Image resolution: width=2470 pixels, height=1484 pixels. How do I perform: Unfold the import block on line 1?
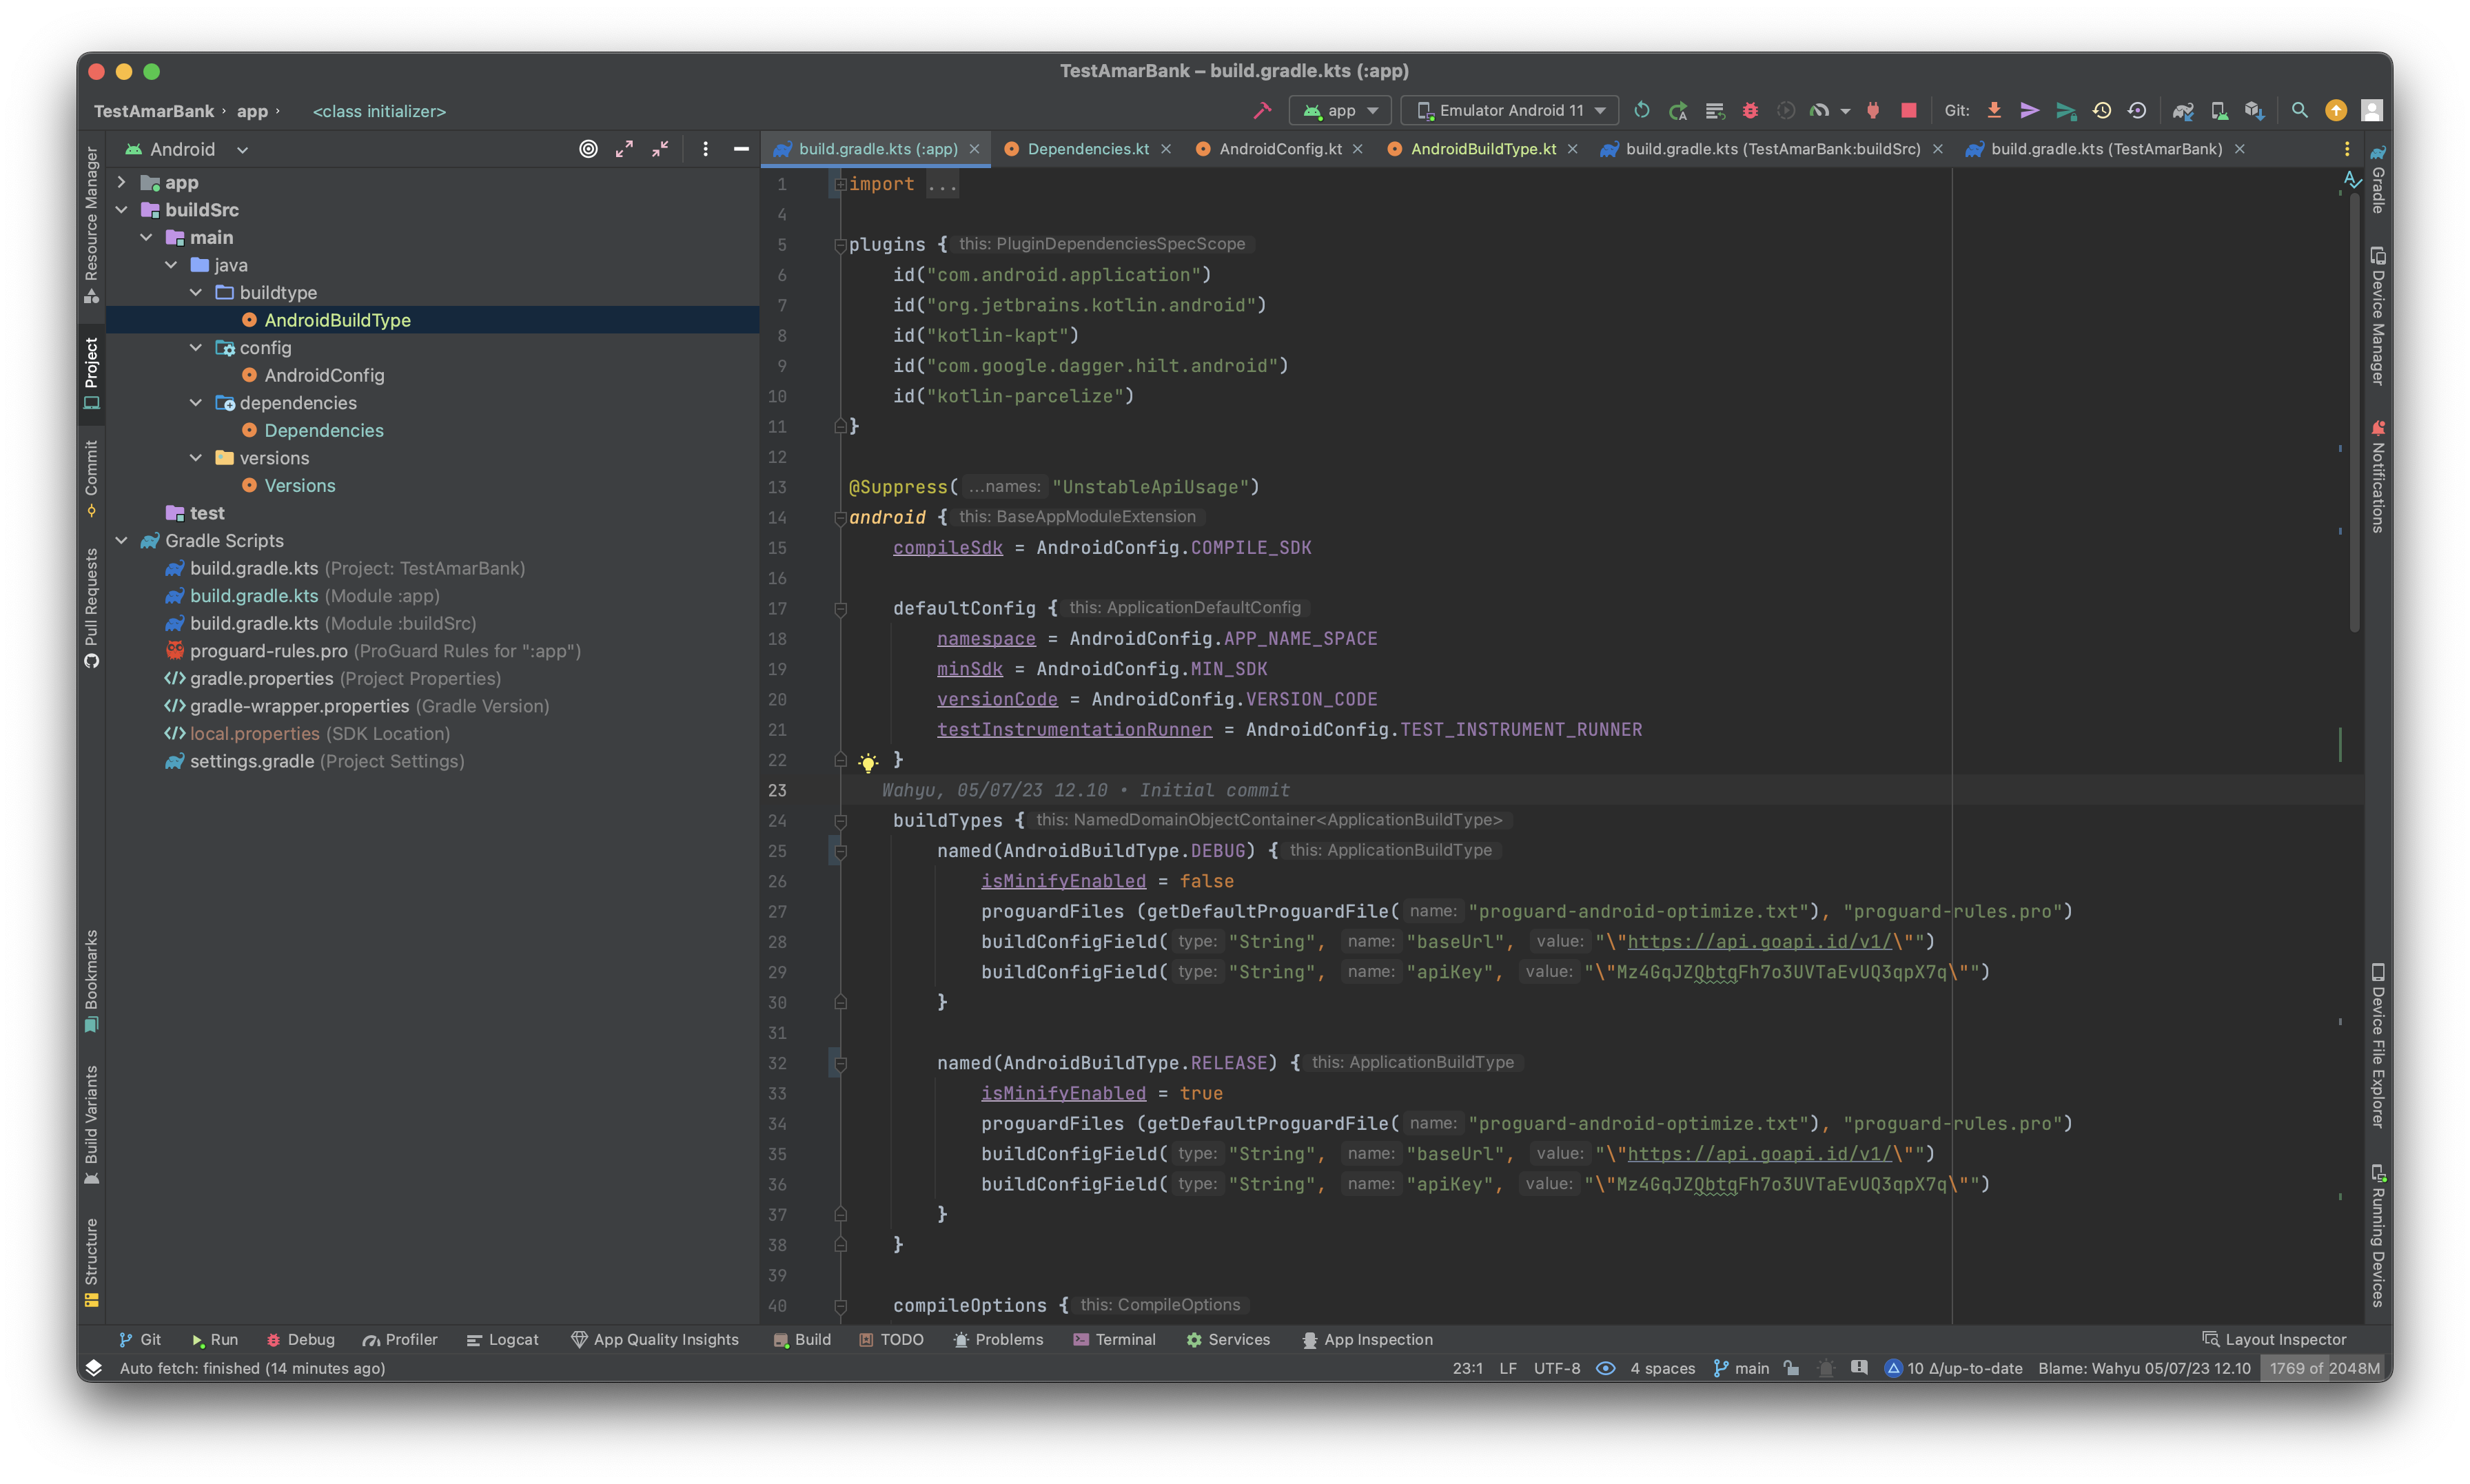(841, 184)
